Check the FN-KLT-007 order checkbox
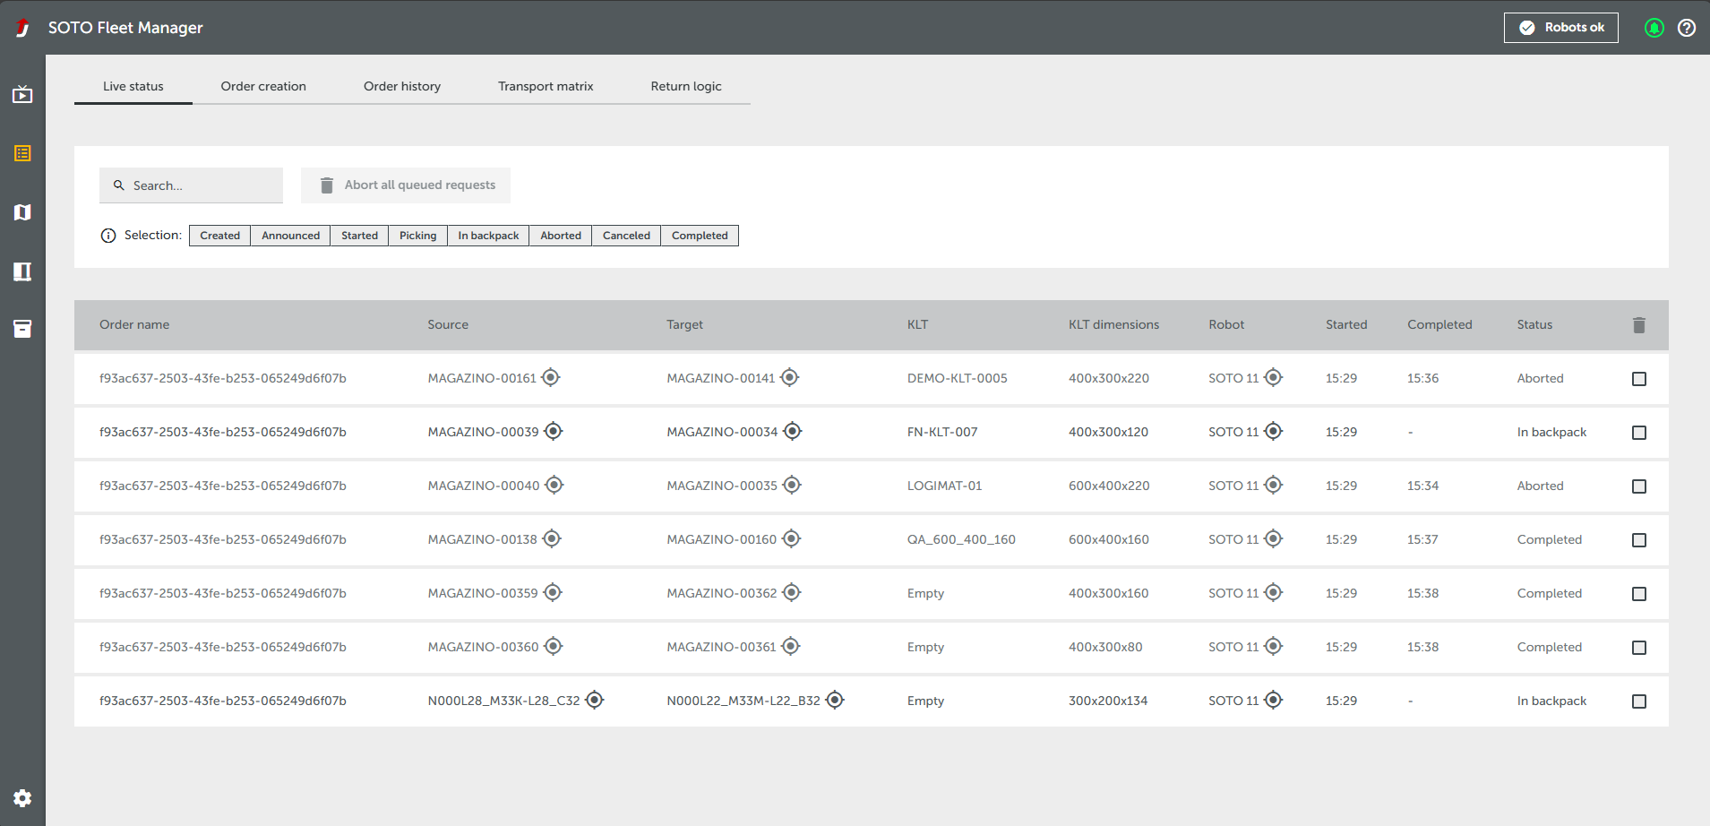The width and height of the screenshot is (1710, 826). point(1639,433)
